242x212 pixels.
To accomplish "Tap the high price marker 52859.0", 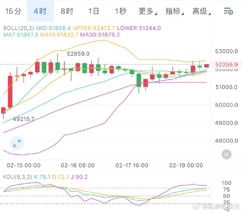I will pos(78,54).
